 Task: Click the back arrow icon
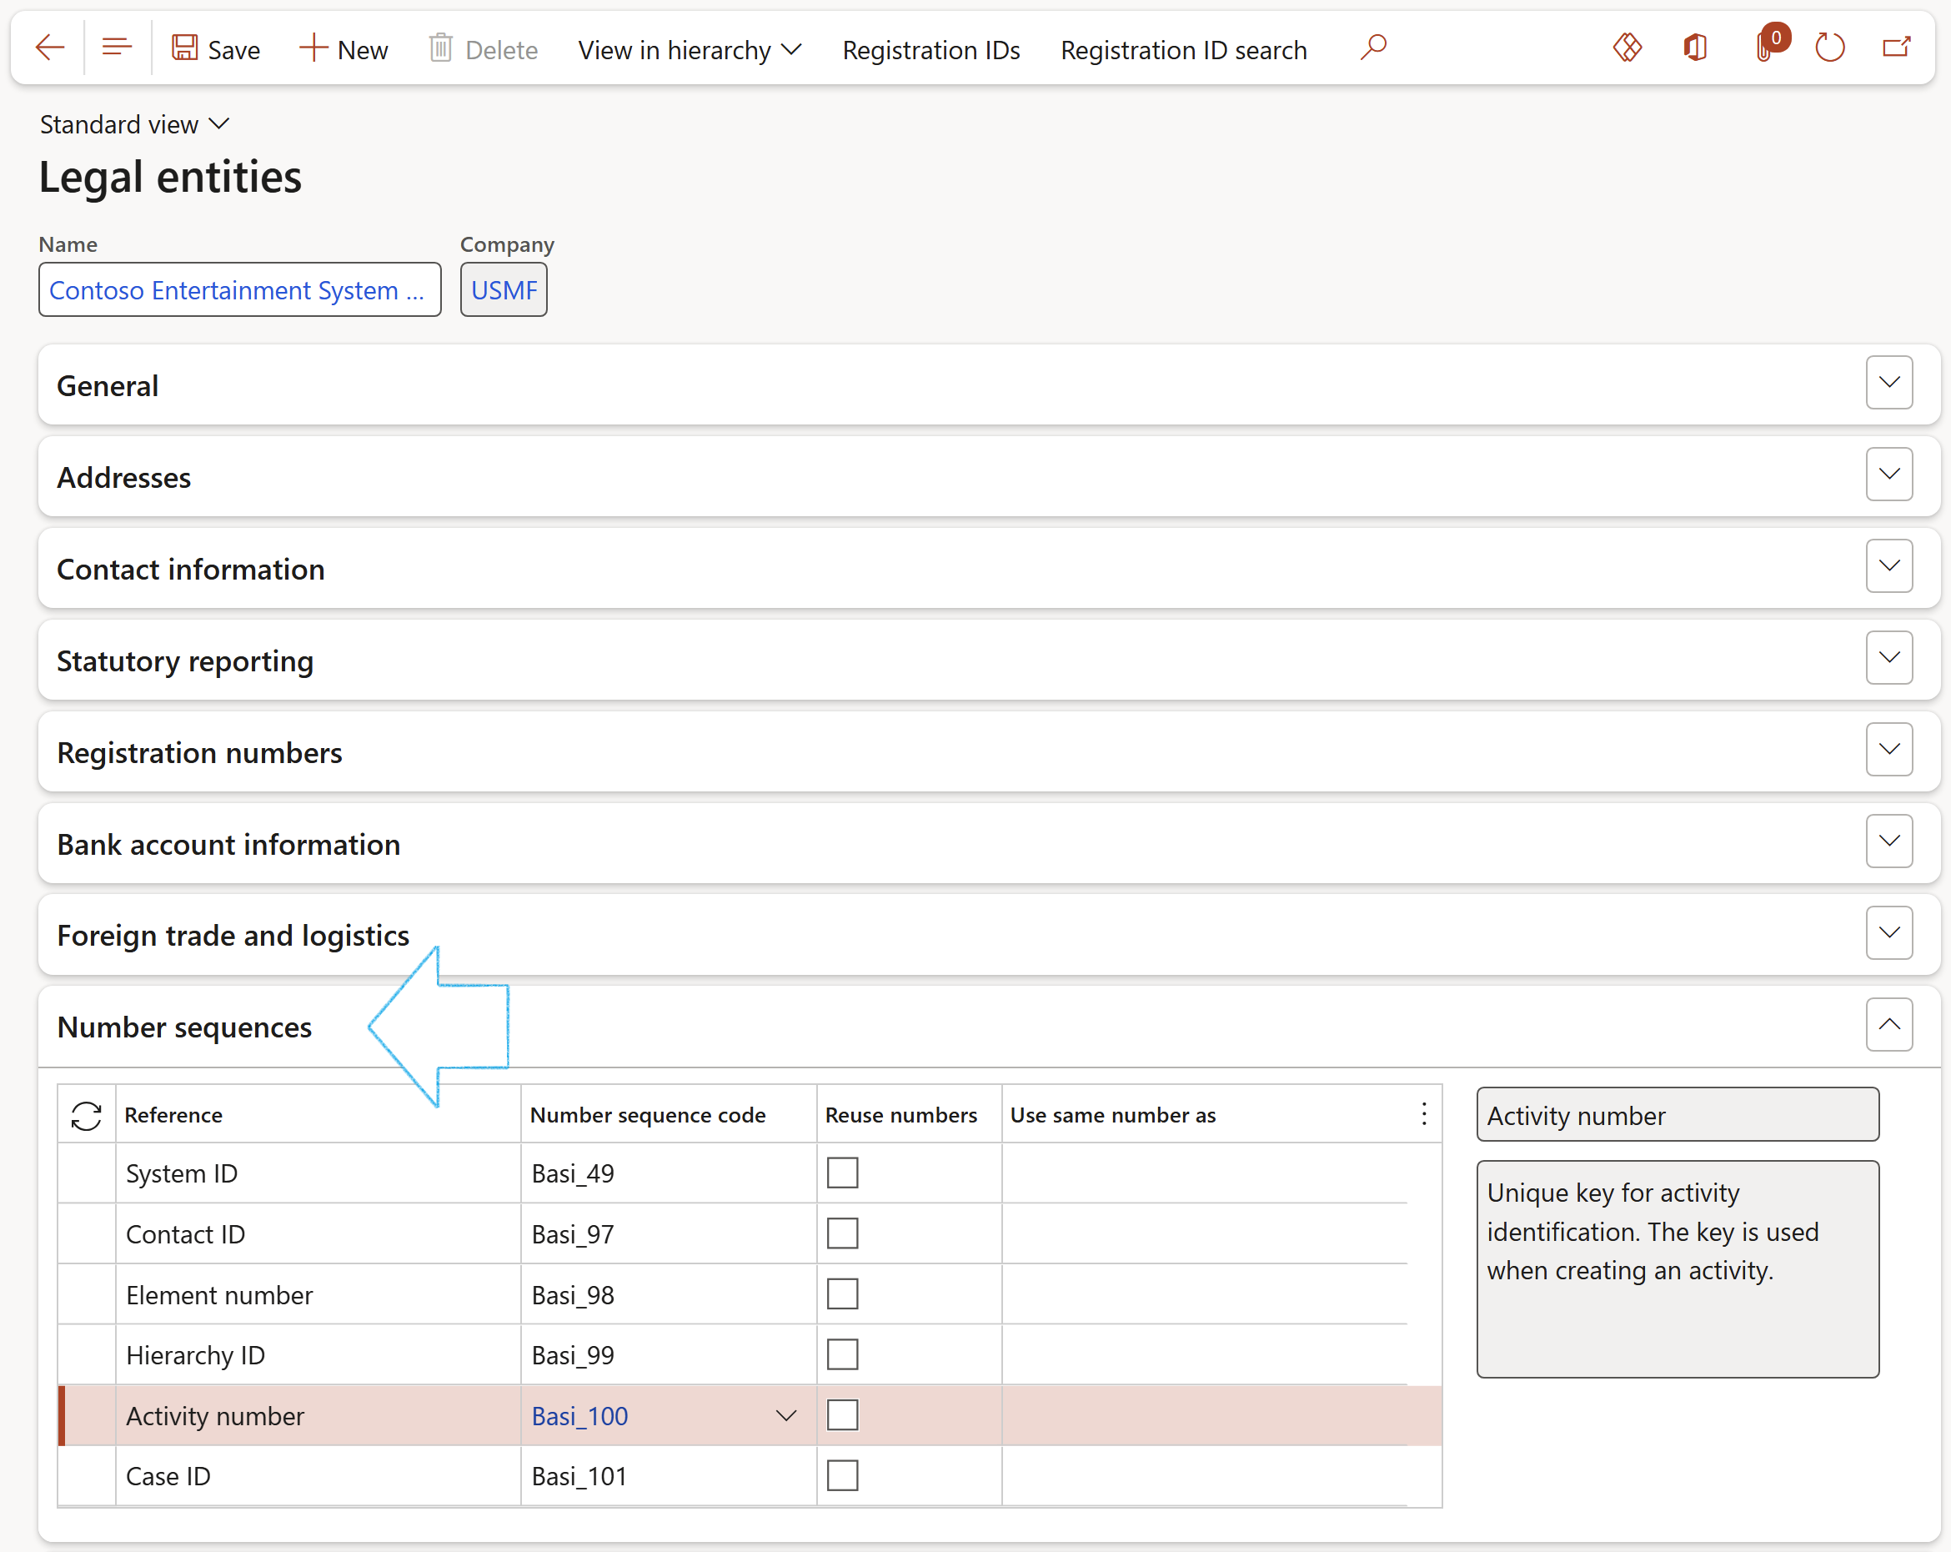[50, 47]
